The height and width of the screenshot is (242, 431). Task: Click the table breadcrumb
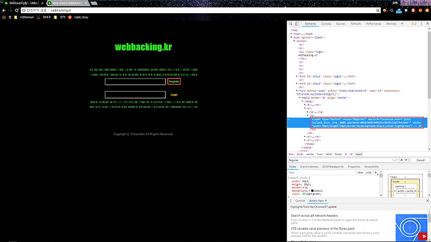click(329, 155)
